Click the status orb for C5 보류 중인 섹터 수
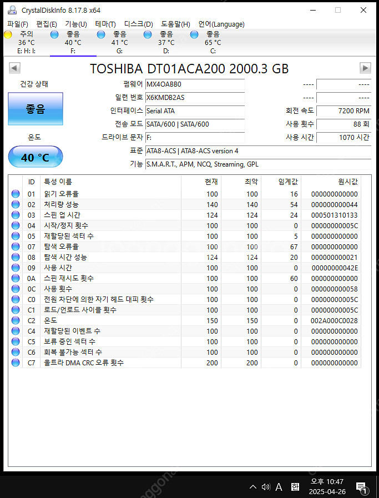 pos(15,341)
